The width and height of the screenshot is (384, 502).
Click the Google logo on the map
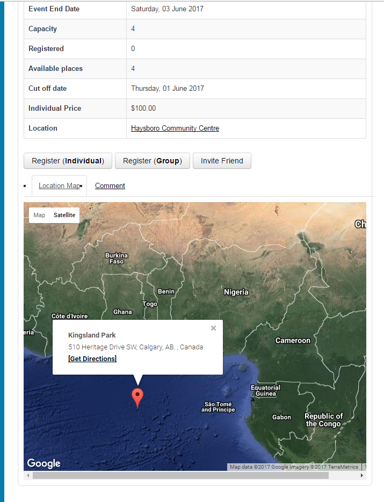point(44,463)
